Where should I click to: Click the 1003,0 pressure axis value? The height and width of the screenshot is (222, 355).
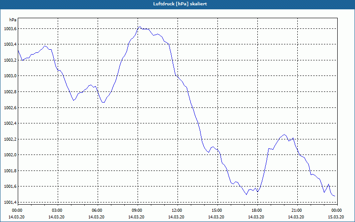(x=10, y=76)
